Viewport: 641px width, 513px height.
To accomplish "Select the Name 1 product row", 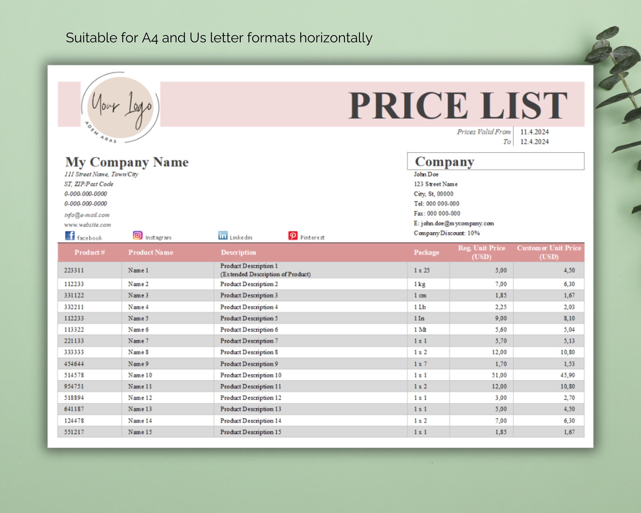I will pyautogui.click(x=138, y=270).
